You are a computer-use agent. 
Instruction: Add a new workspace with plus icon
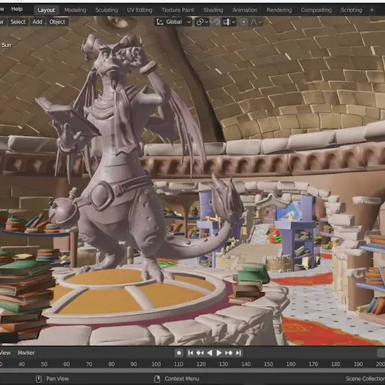(x=372, y=10)
